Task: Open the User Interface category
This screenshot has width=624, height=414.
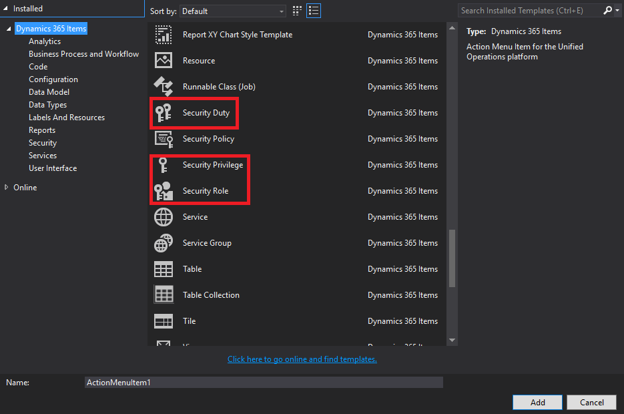Action: (x=53, y=168)
